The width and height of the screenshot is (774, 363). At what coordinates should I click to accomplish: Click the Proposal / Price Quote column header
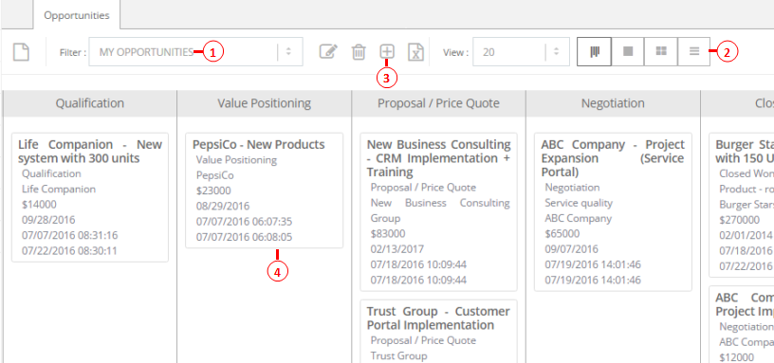pos(438,103)
